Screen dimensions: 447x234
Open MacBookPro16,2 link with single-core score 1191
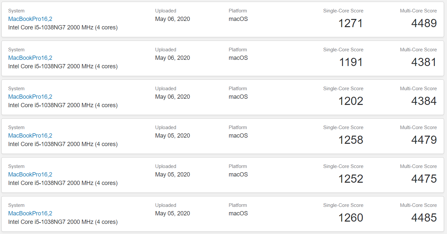30,58
